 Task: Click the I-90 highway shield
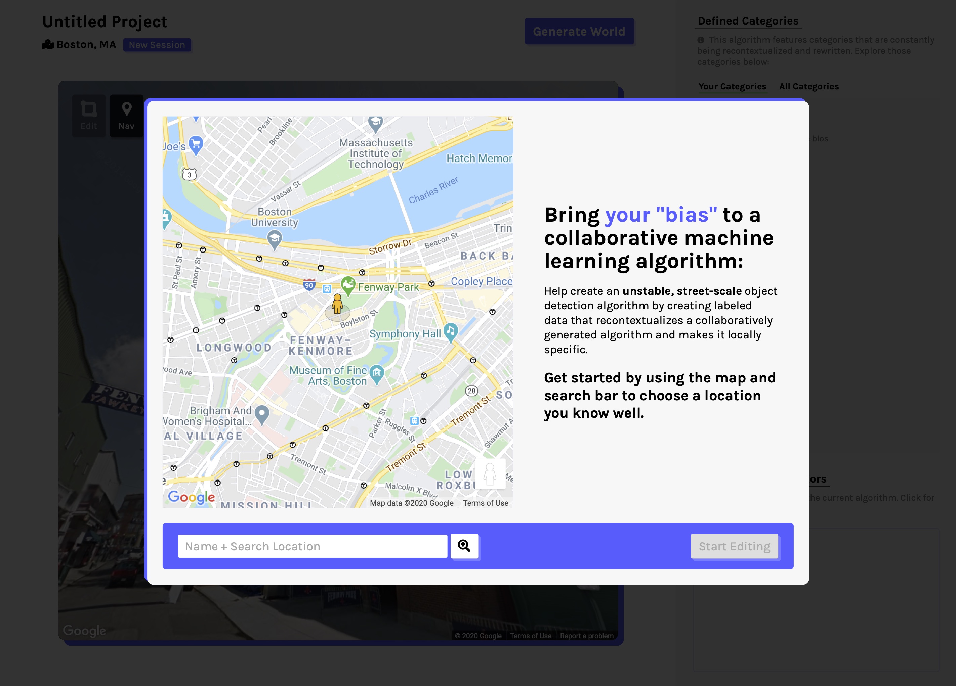pos(309,284)
